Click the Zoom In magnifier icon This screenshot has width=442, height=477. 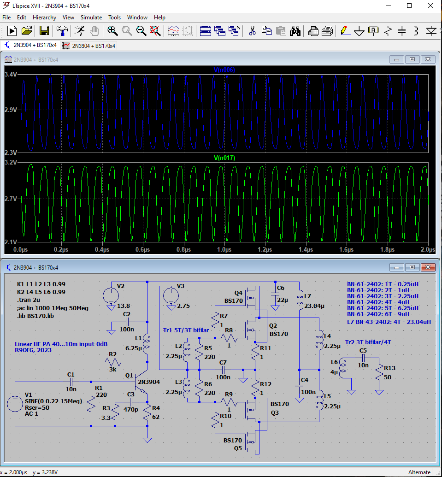pos(112,31)
